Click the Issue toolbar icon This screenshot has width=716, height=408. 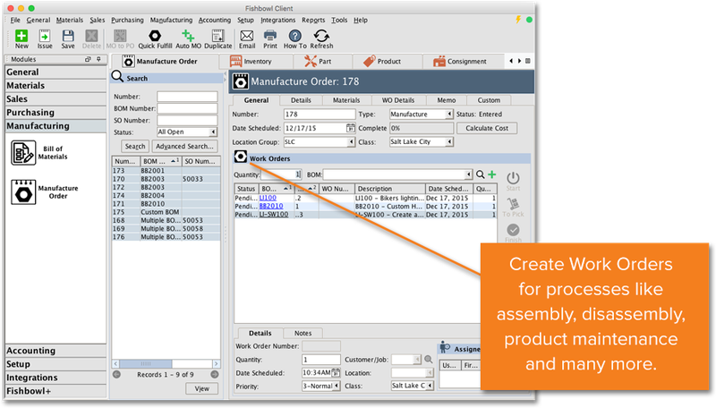coord(45,38)
